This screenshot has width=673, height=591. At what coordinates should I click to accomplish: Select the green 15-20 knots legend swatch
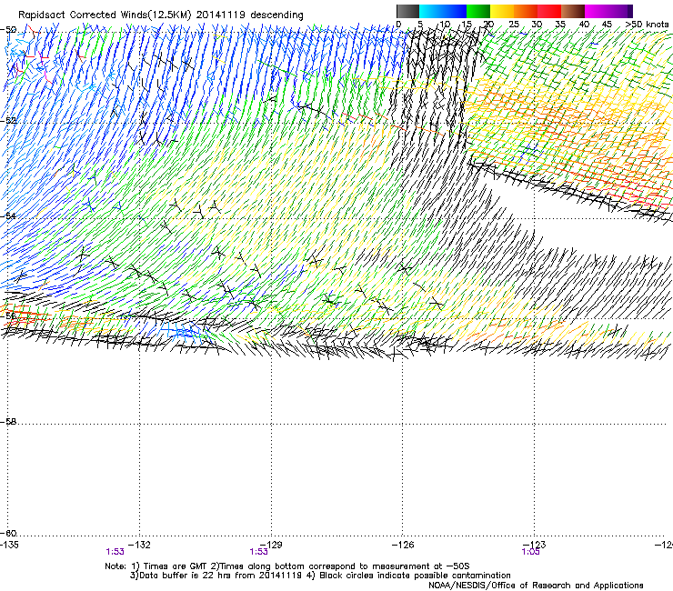478,11
